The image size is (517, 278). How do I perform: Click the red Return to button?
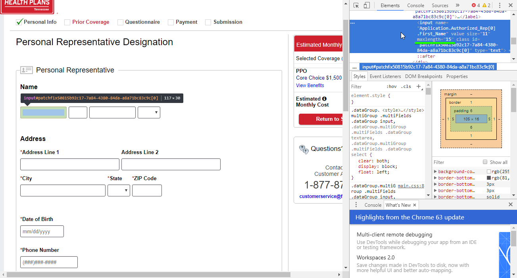tap(321, 119)
